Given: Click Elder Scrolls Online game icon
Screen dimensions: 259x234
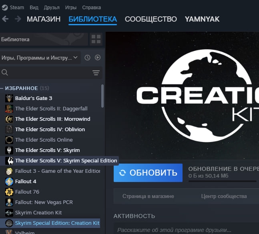Looking at the screenshot, I should click(9, 140).
